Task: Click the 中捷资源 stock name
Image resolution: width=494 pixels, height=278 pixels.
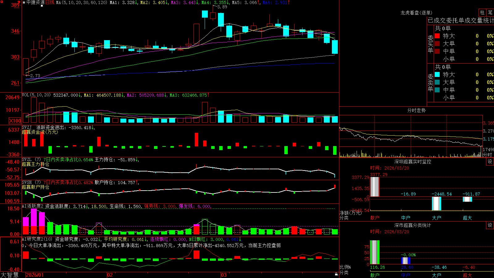Action: (36, 2)
